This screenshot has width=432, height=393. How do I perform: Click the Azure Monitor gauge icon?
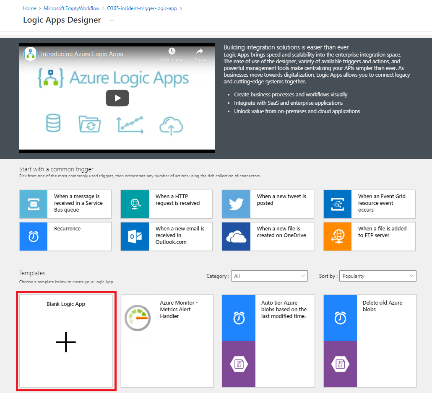click(x=138, y=318)
